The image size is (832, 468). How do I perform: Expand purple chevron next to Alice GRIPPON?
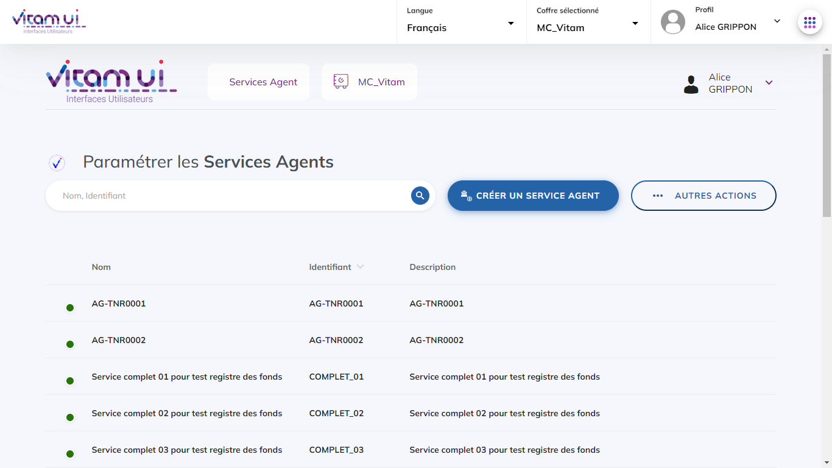click(769, 83)
